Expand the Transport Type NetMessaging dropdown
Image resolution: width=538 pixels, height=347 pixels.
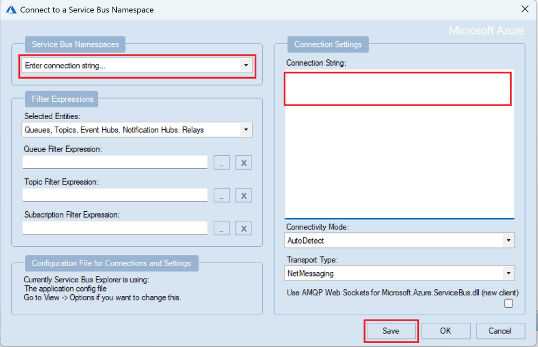pos(400,274)
